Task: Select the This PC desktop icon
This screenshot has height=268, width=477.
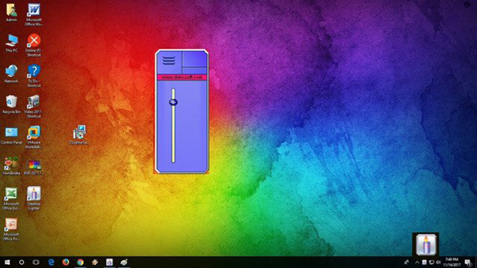Action: coord(11,43)
